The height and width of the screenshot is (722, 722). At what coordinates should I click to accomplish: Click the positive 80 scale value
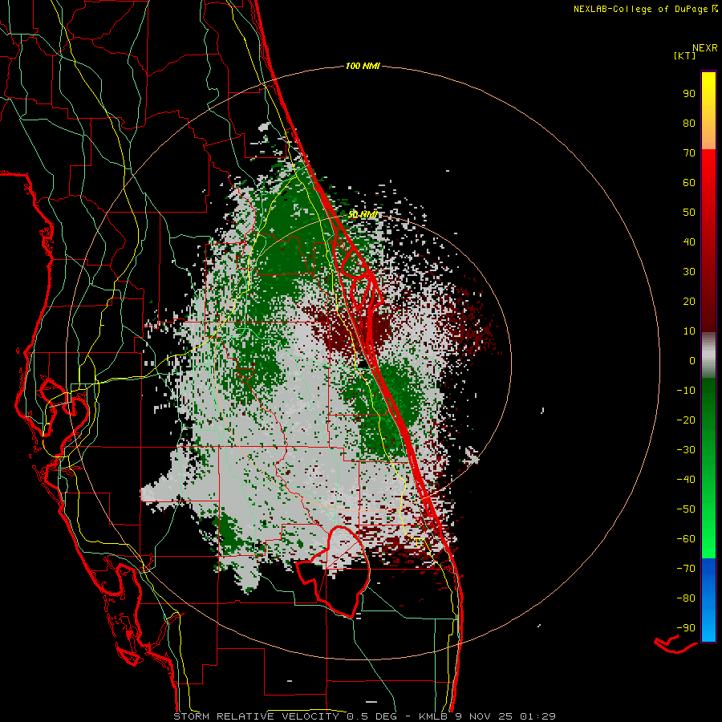click(689, 123)
